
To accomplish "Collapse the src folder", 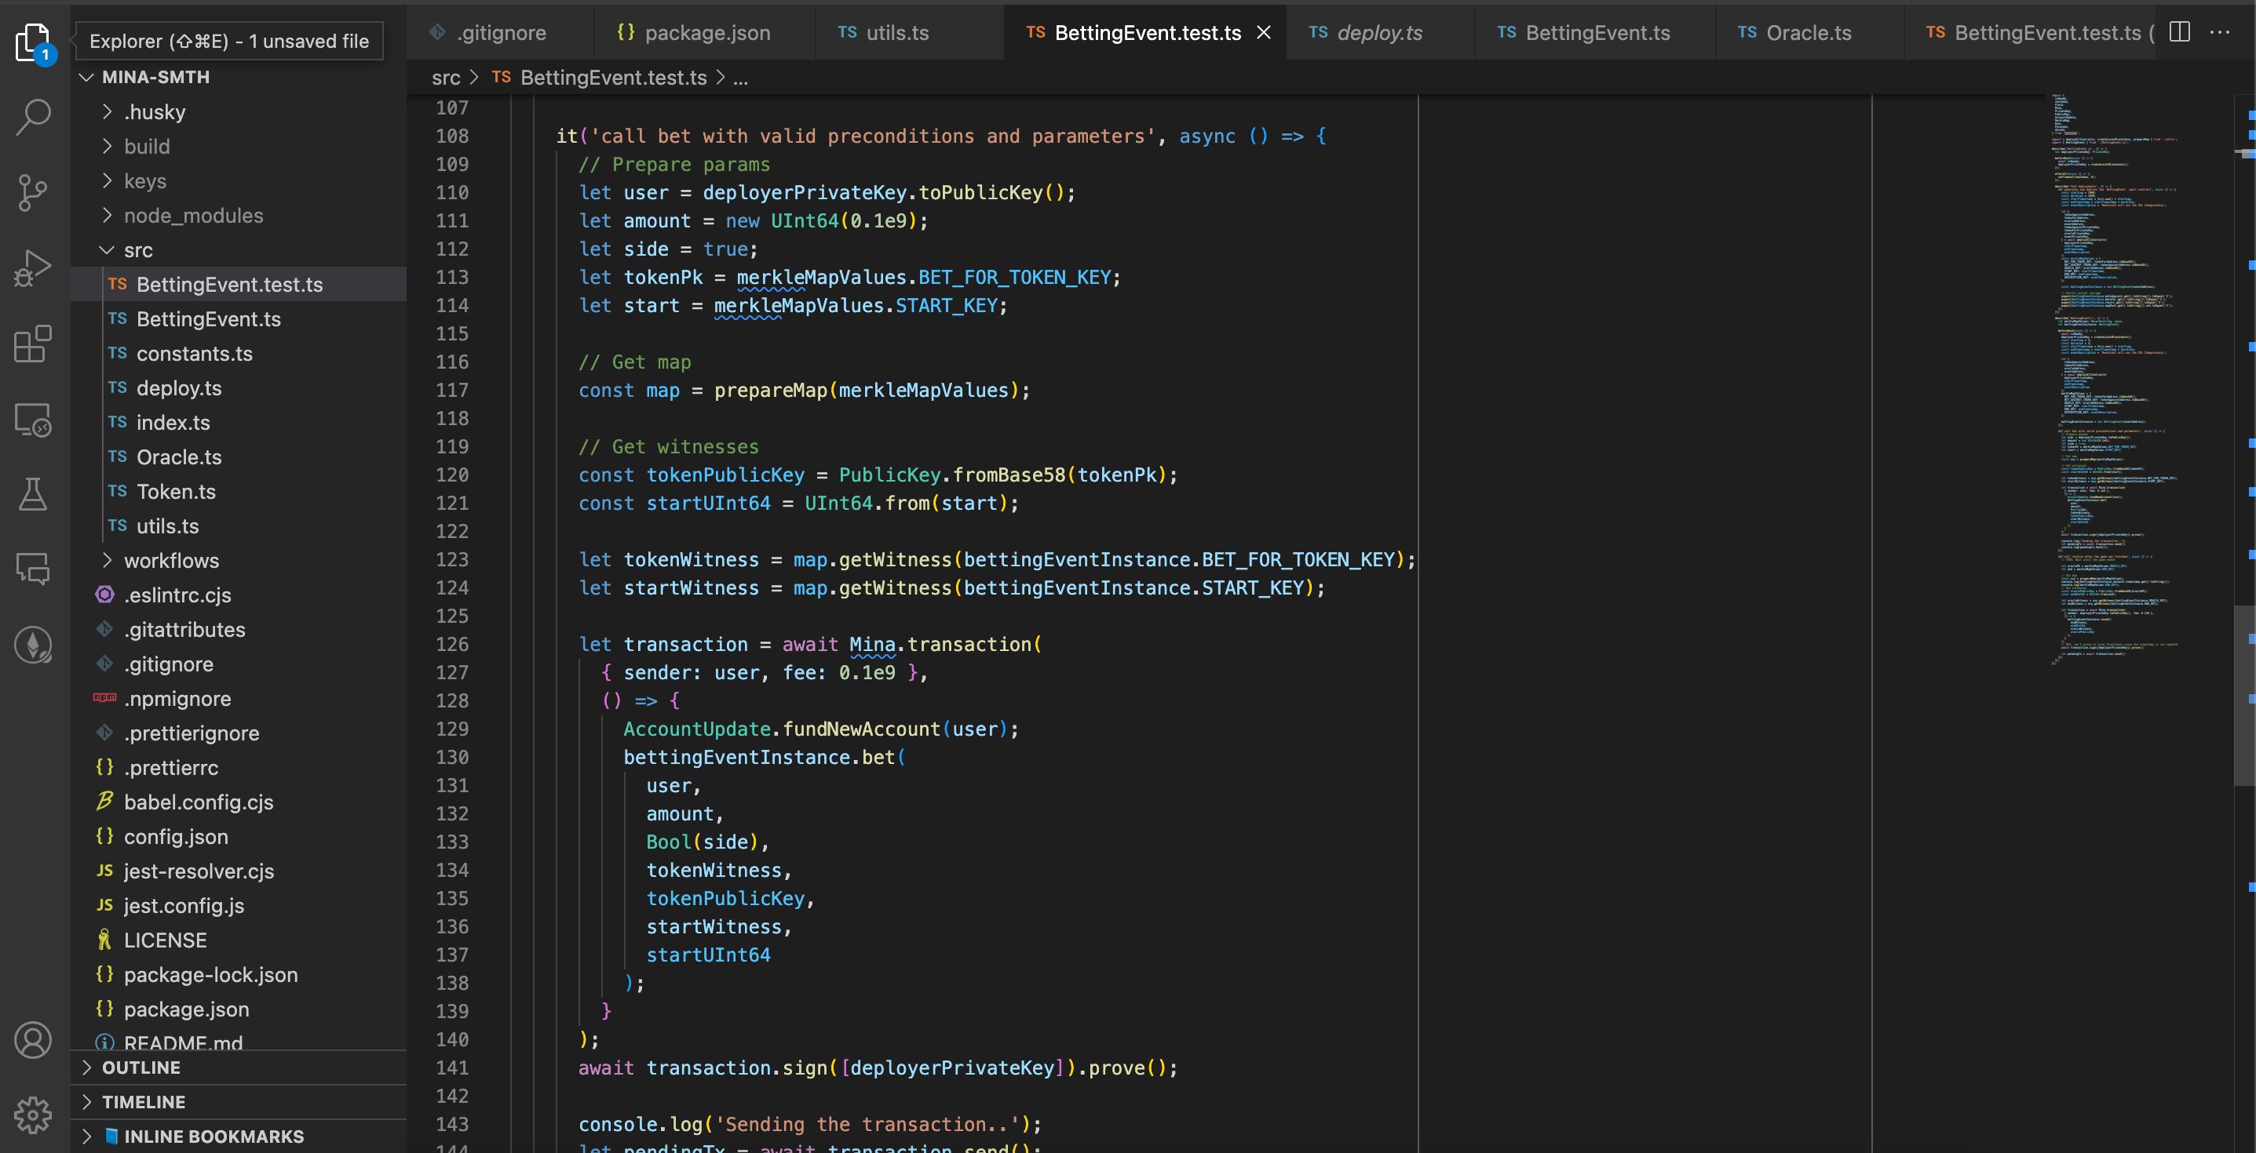I will (x=238, y=250).
